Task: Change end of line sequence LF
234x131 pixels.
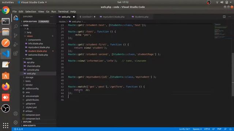Action: [214, 129]
